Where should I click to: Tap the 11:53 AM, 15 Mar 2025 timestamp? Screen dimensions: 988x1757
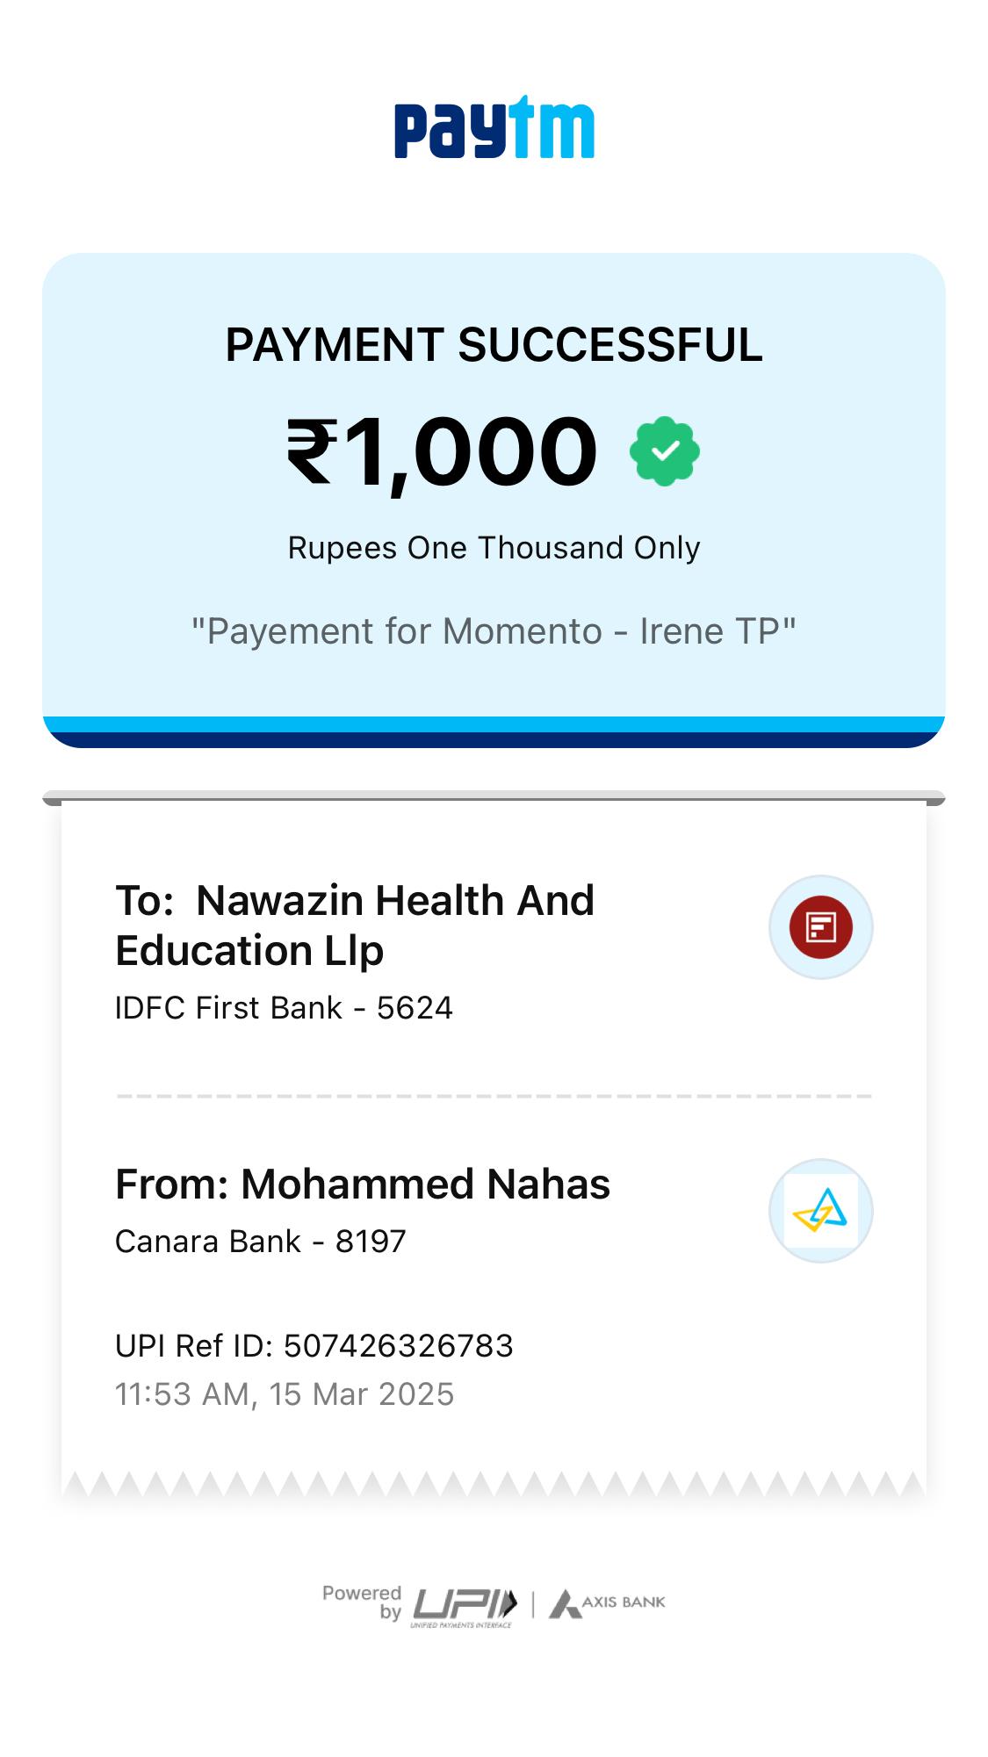point(285,1394)
